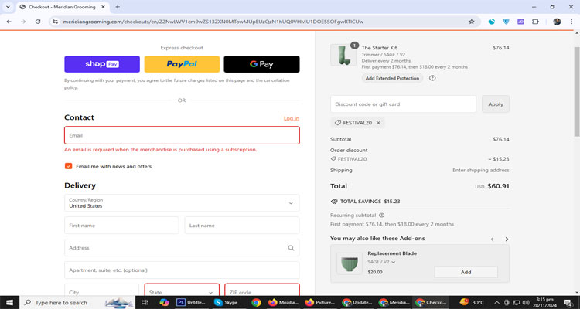Expand the Country/Region dropdown
Image resolution: width=580 pixels, height=309 pixels.
(x=182, y=203)
